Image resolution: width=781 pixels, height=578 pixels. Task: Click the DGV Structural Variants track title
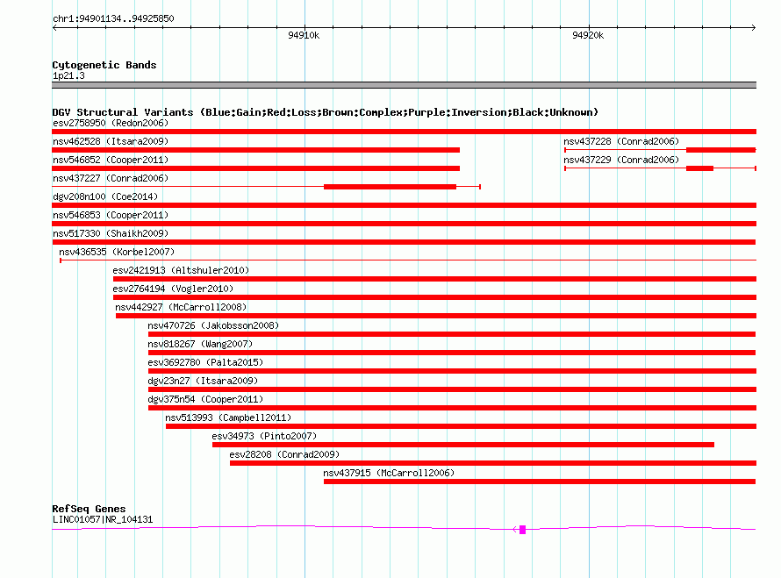[x=326, y=112]
